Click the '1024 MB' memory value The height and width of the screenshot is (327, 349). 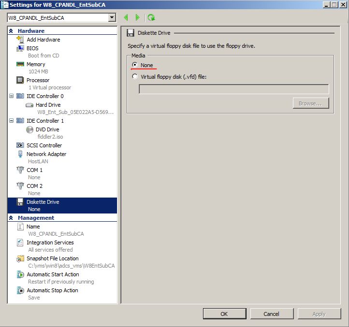pos(38,71)
